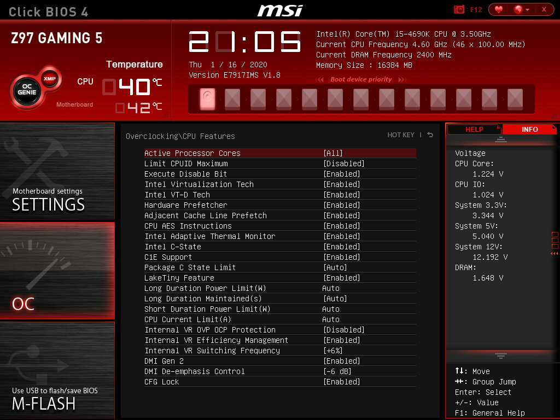The width and height of the screenshot is (560, 420).
Task: Open favorites via the heart icon
Action: click(499, 9)
